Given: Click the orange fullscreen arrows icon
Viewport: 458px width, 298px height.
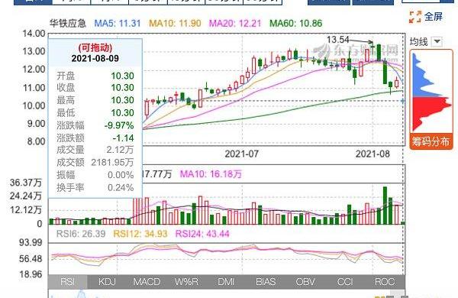Looking at the screenshot, I should [x=415, y=17].
